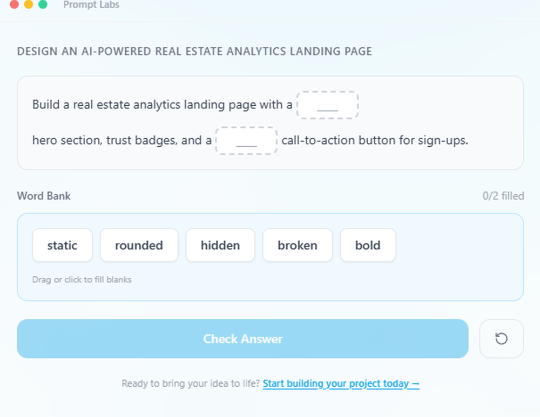The height and width of the screenshot is (417, 540).
Task: Click the reset arrow icon button
Action: pos(501,339)
